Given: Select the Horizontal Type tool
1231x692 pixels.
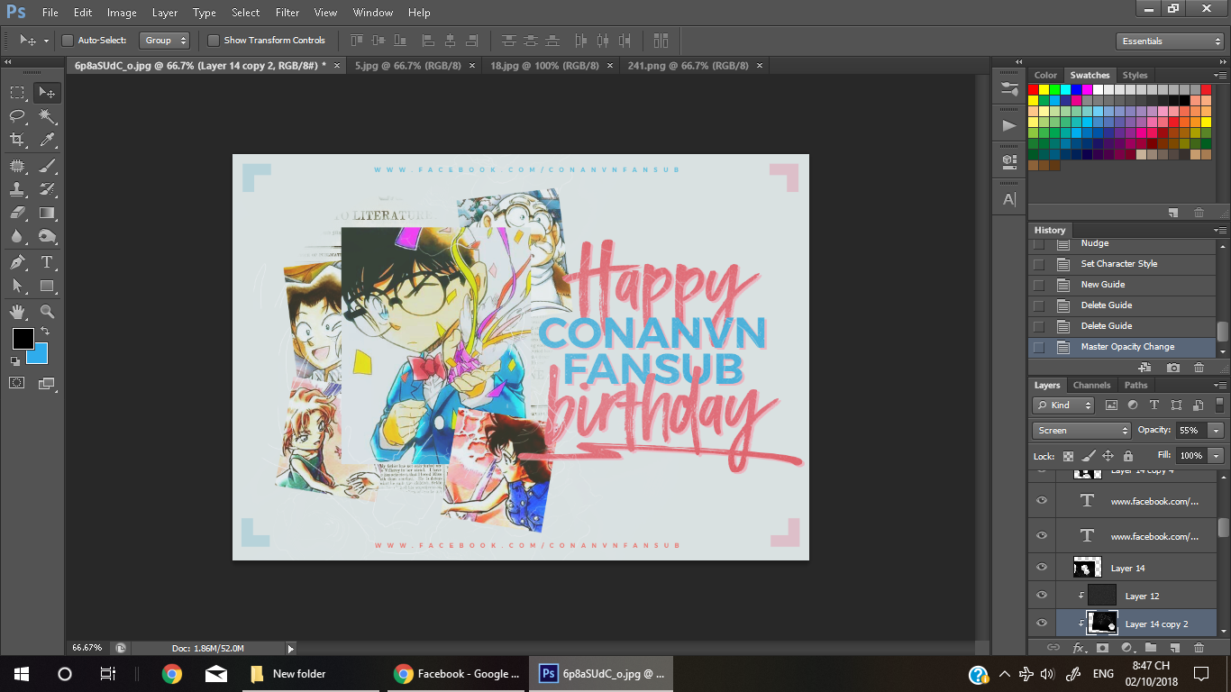Looking at the screenshot, I should click(47, 262).
